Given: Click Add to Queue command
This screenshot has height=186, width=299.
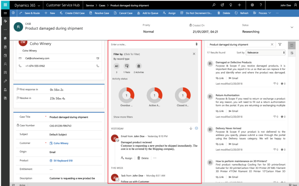Looking at the screenshot, I should click(x=148, y=13).
